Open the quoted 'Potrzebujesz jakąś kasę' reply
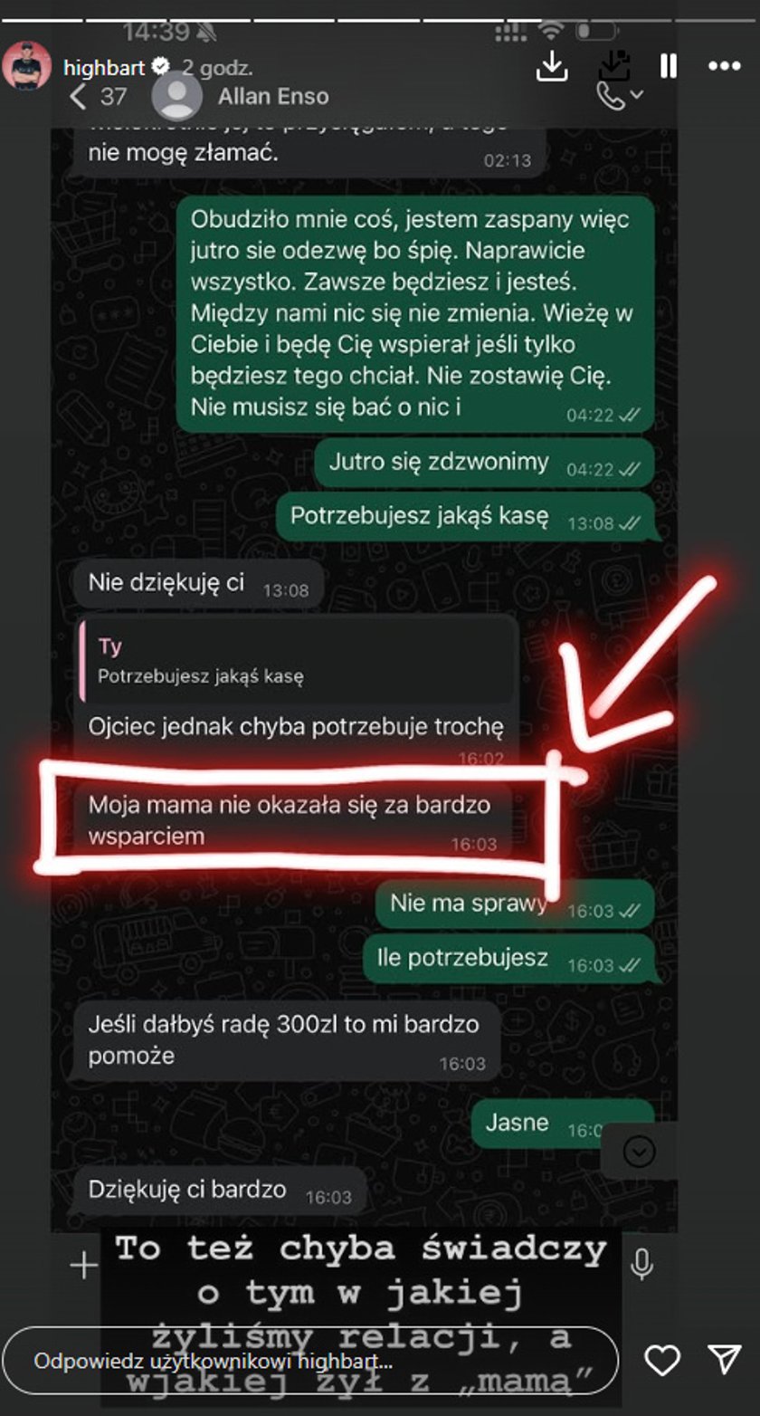Screen dimensions: 760x1416 pos(297,662)
